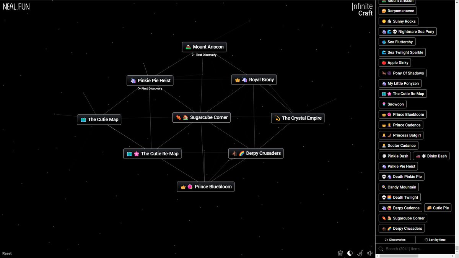Click Prince Bluebloom in the sidebar
The width and height of the screenshot is (459, 258).
pos(403,114)
